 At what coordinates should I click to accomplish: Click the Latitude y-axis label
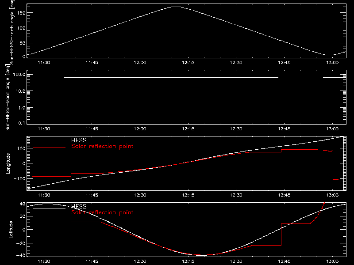[11, 229]
